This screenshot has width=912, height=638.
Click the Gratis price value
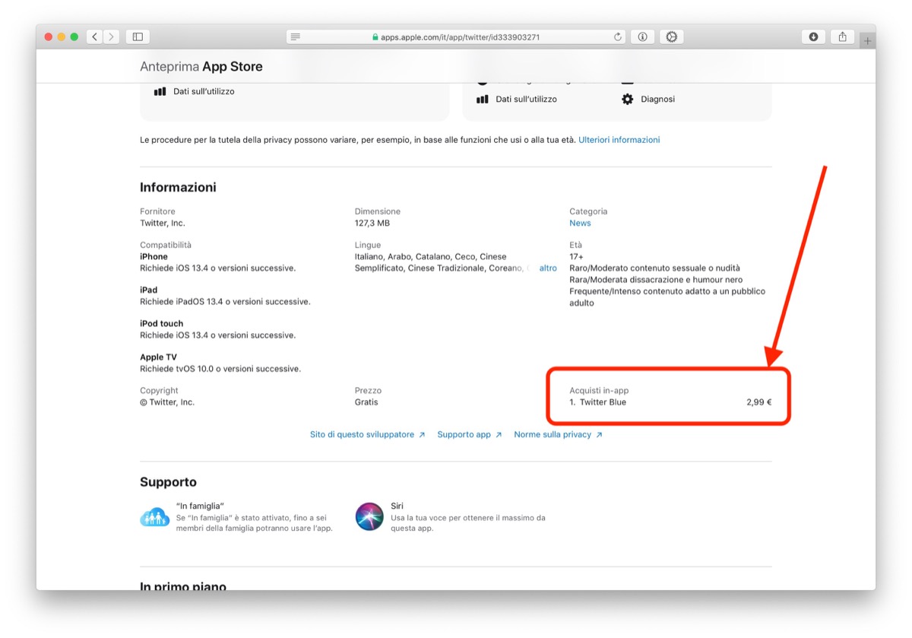[x=366, y=402]
